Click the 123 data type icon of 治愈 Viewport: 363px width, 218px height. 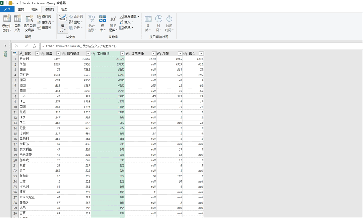point(159,54)
